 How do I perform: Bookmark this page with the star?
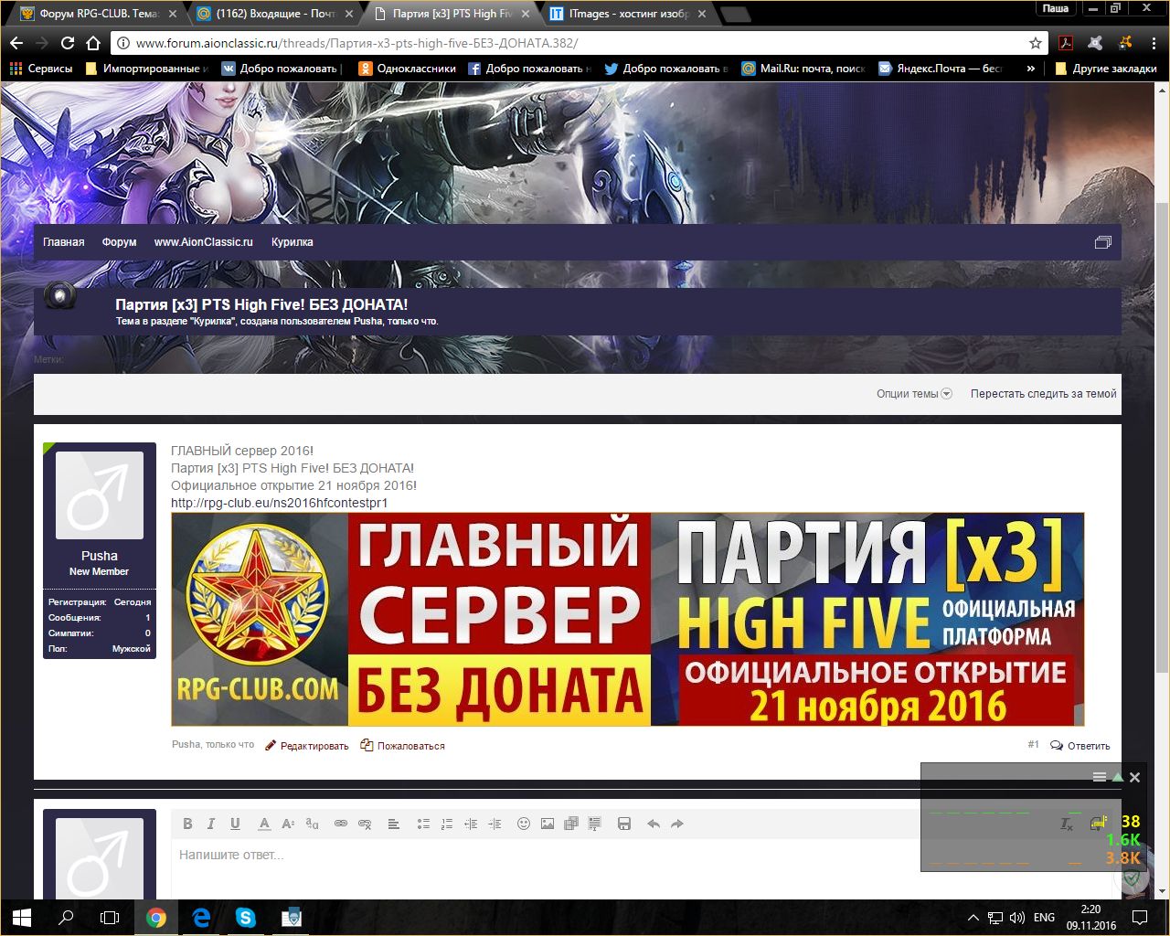click(x=1036, y=43)
